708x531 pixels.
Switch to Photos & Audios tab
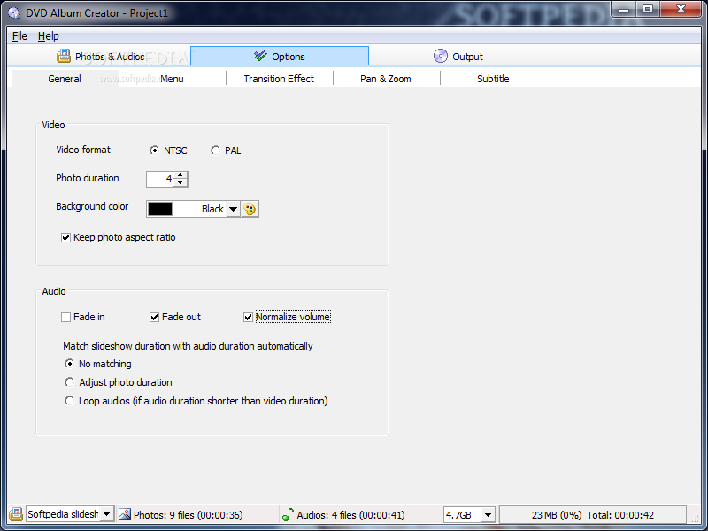100,57
